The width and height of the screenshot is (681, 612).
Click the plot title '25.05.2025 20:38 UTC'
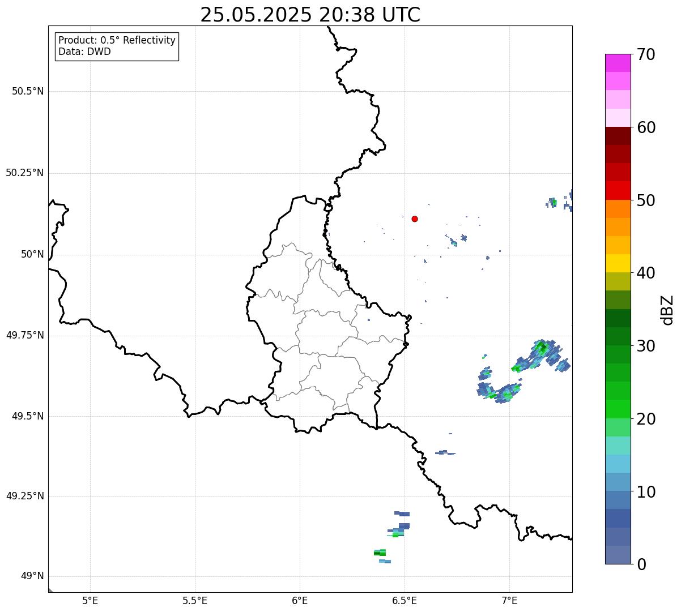(x=310, y=15)
